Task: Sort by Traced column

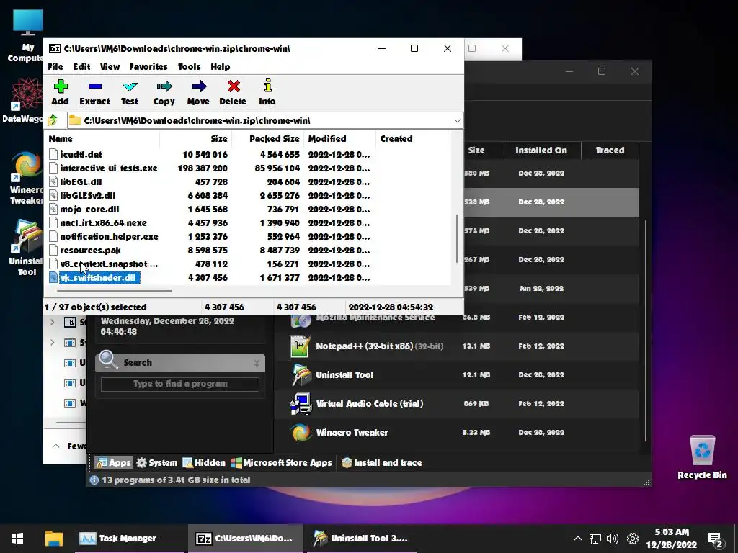Action: [610, 150]
